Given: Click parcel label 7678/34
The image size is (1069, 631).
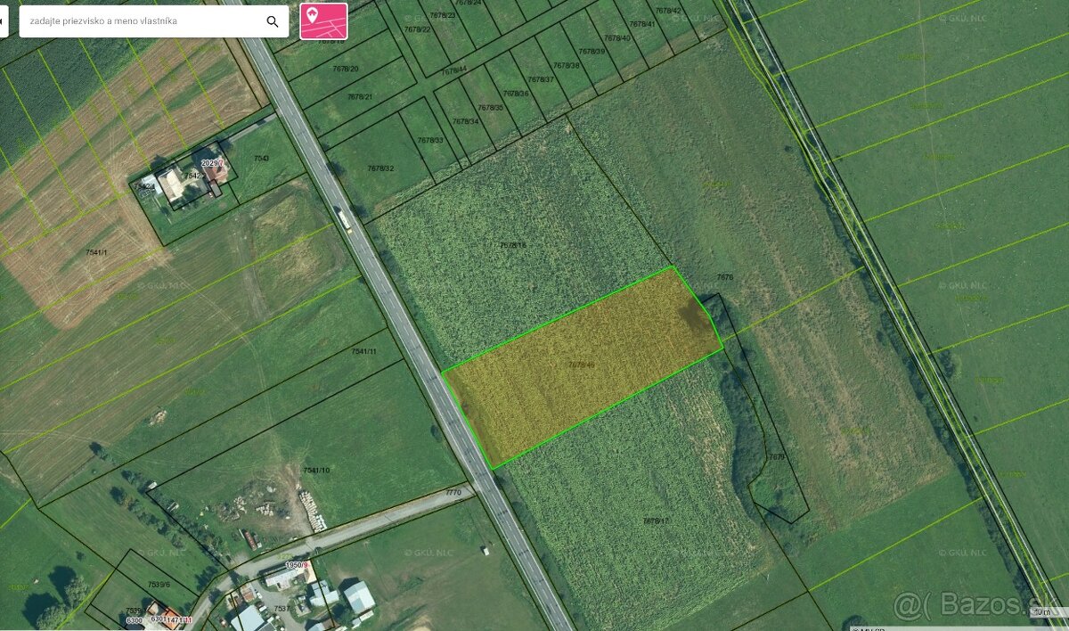Looking at the screenshot, I should [x=465, y=121].
